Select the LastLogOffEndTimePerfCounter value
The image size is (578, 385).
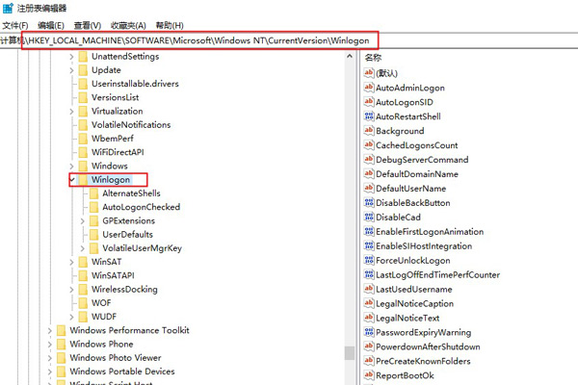438,274
